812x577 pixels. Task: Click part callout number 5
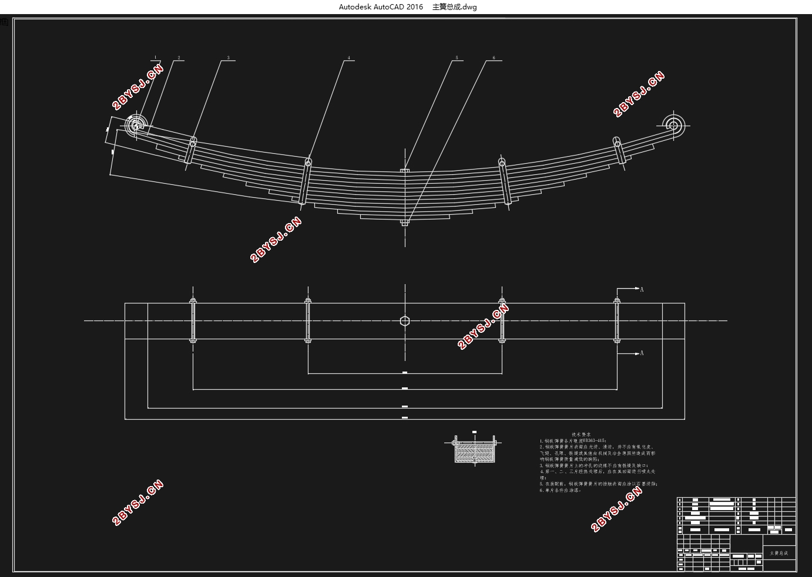pos(456,58)
